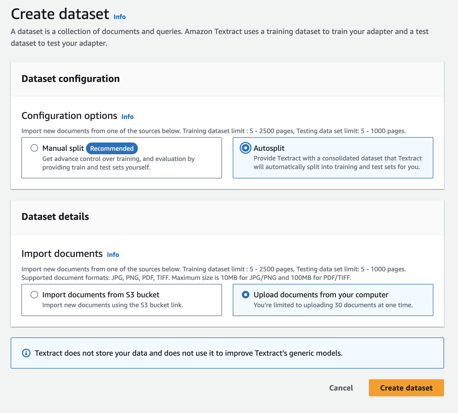
Task: Click the Recommended badge next to Manual split
Action: coord(112,148)
